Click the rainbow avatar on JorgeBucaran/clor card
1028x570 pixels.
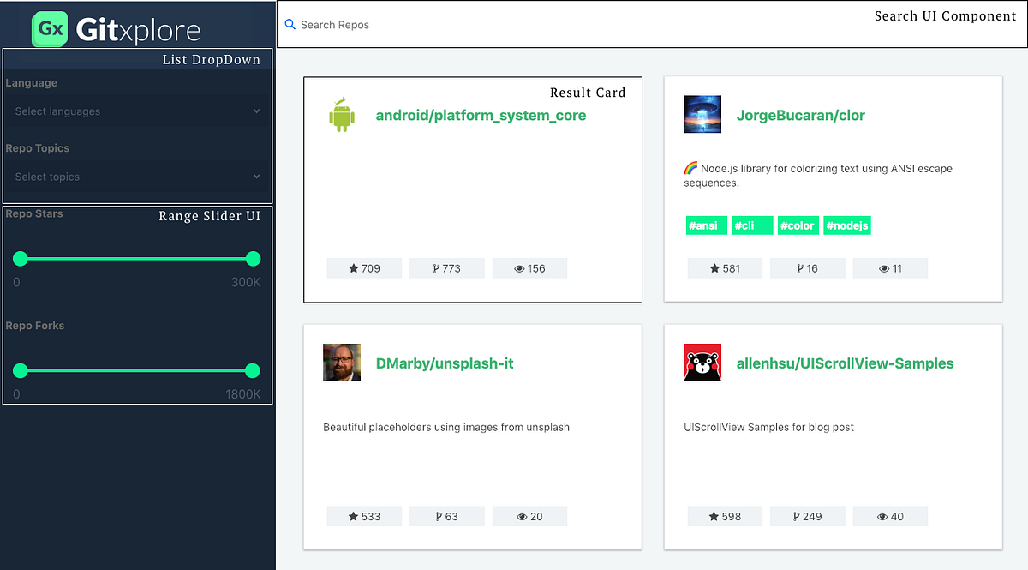[702, 114]
